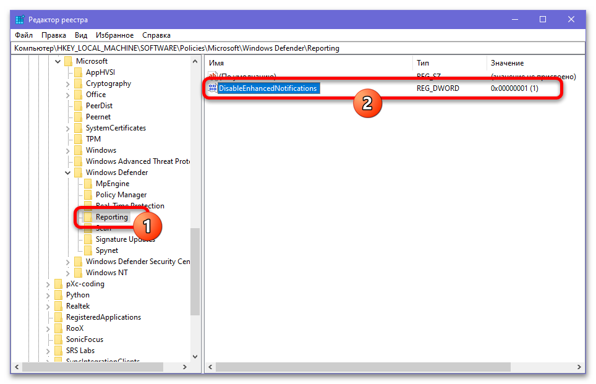This screenshot has width=596, height=384.
Task: Select the Windows Advanced Threat Protection key
Action: [138, 161]
